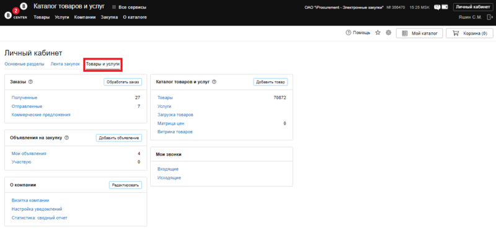The width and height of the screenshot is (496, 230).
Task: Open Мой каталог button
Action: point(419,33)
